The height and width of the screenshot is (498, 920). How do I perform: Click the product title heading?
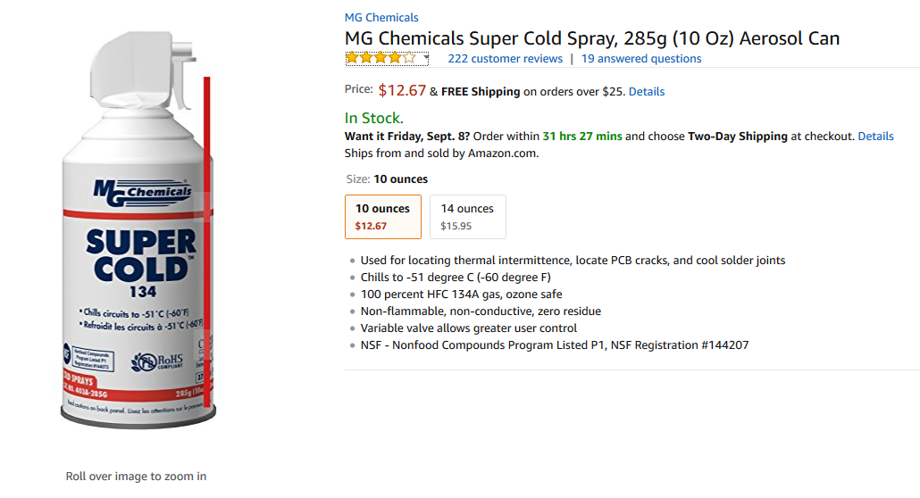click(592, 38)
